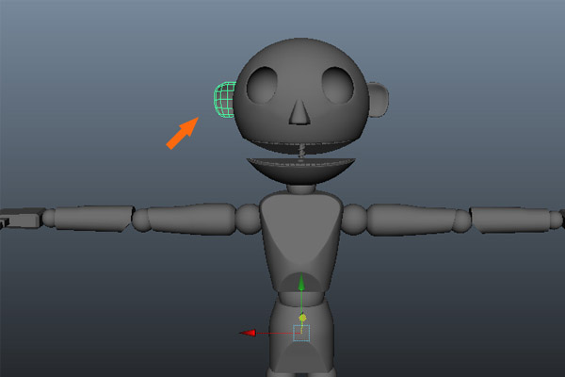Viewport: 565px width, 377px height.
Task: Select the eye socket nearest the wireframe ear
Action: (x=262, y=85)
